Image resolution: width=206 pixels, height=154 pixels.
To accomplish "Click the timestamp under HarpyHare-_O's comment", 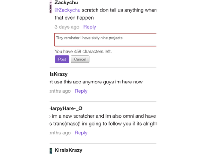I will click(60, 133).
